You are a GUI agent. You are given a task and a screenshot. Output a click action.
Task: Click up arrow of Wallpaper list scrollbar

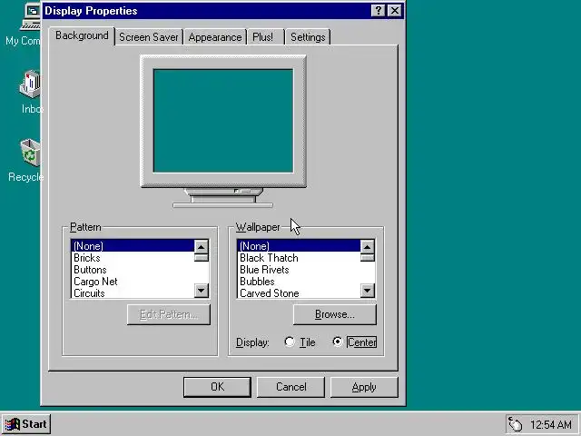[367, 247]
